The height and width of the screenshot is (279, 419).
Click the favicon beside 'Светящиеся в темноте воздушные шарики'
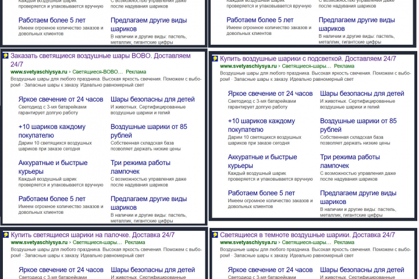(215, 235)
